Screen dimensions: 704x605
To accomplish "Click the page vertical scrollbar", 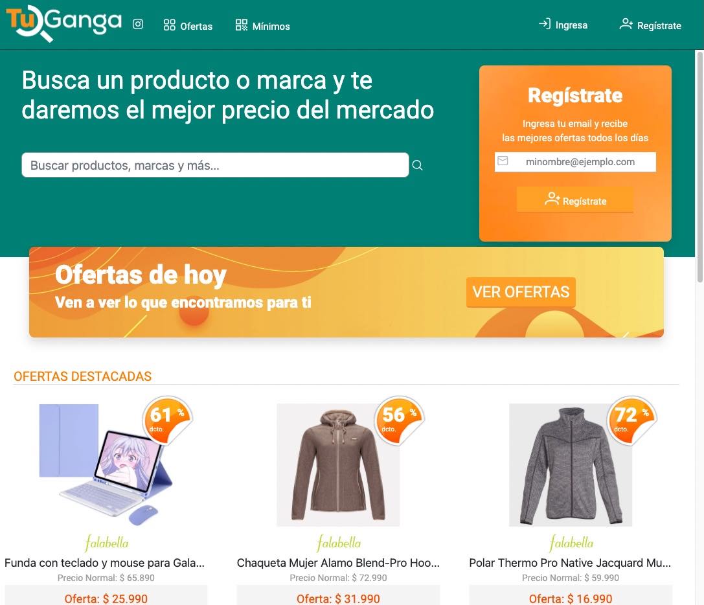I will pyautogui.click(x=699, y=166).
